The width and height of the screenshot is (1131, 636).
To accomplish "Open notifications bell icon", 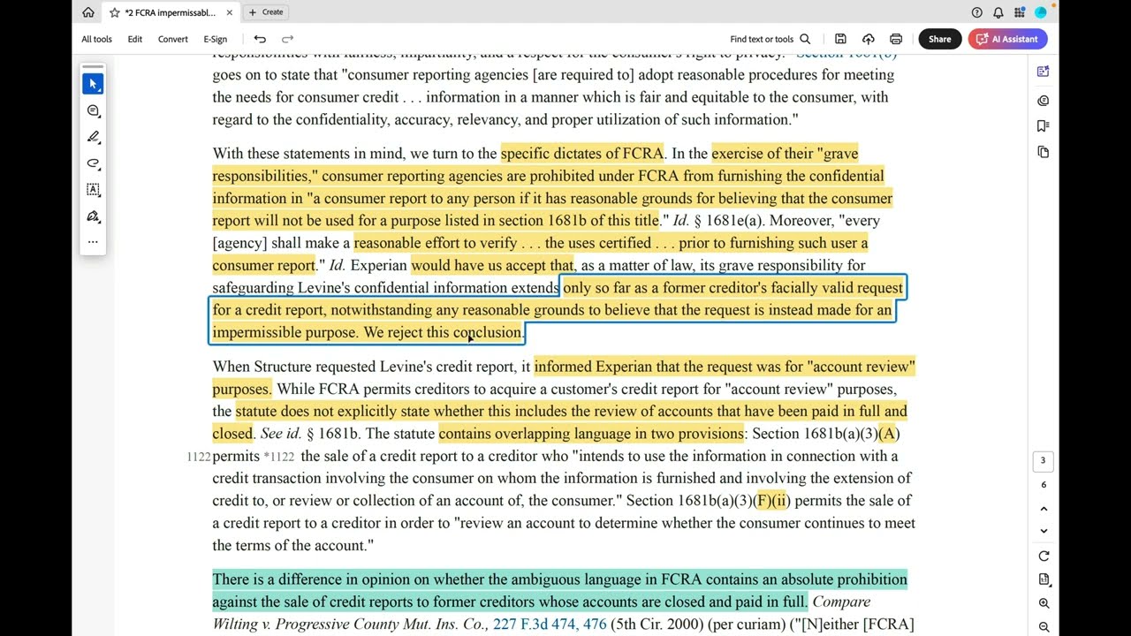I will (x=998, y=12).
